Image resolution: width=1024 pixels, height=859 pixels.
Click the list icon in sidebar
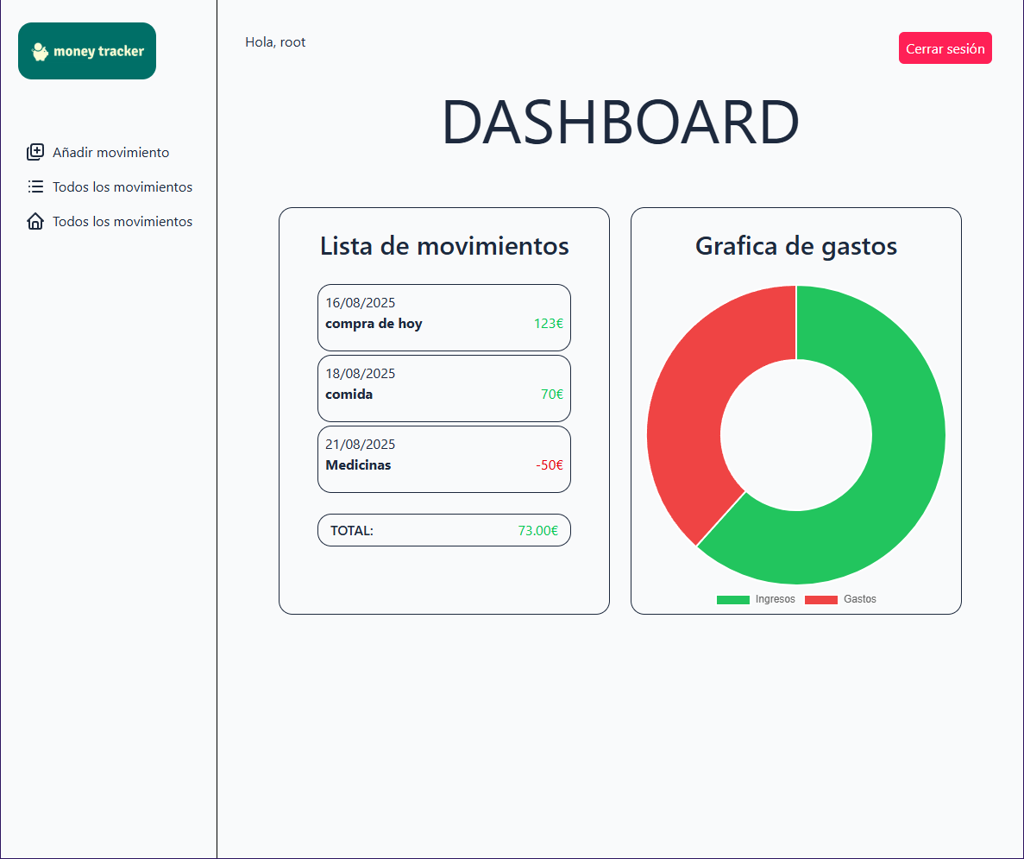coord(35,186)
